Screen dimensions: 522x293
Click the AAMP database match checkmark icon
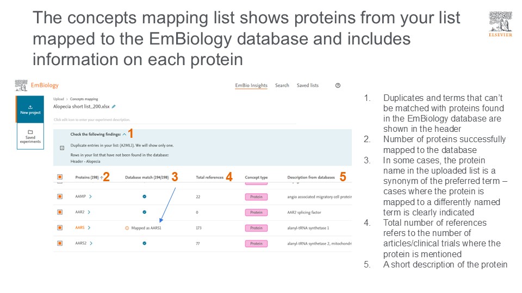pyautogui.click(x=144, y=196)
